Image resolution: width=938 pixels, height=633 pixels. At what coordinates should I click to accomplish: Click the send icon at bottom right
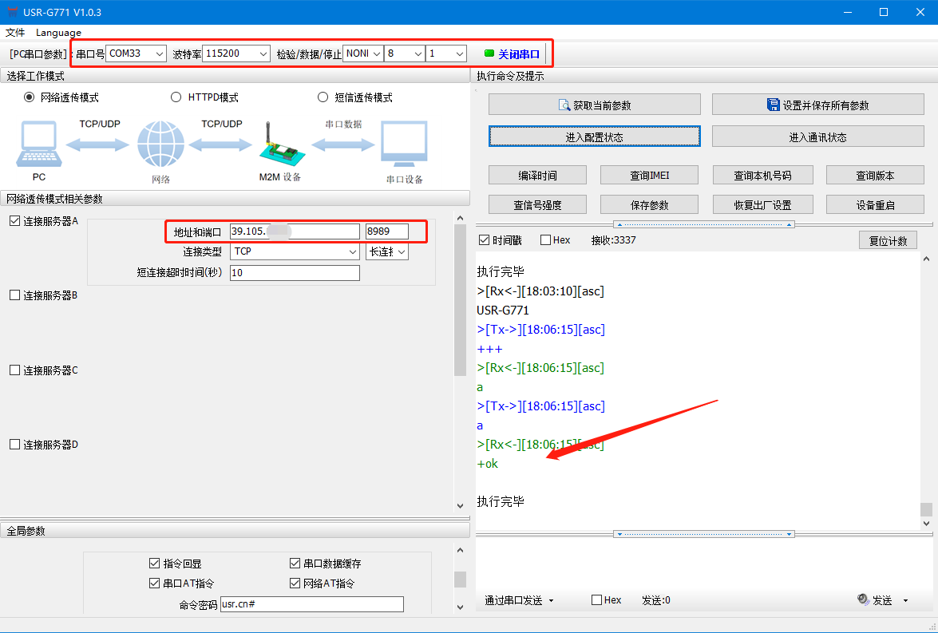tap(863, 599)
